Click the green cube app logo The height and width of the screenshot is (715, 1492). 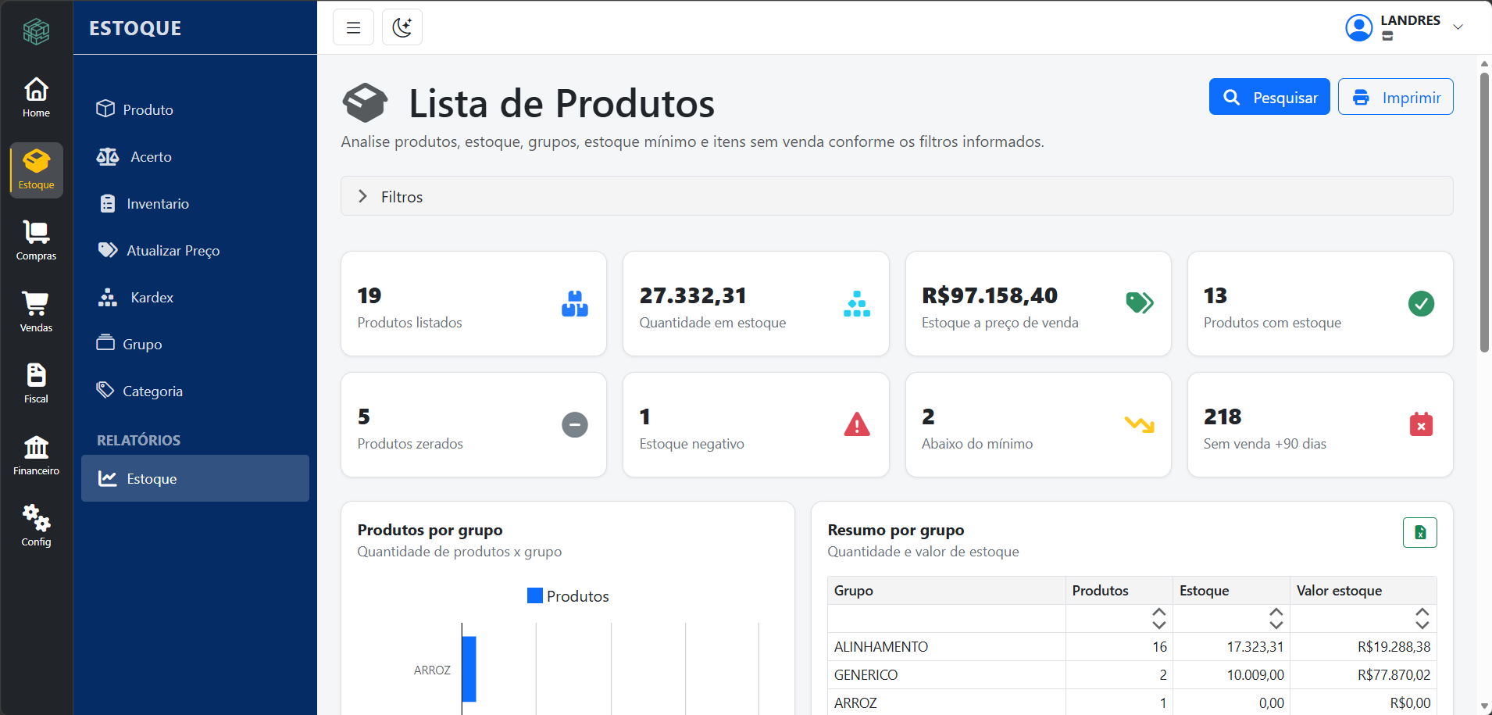pos(36,31)
